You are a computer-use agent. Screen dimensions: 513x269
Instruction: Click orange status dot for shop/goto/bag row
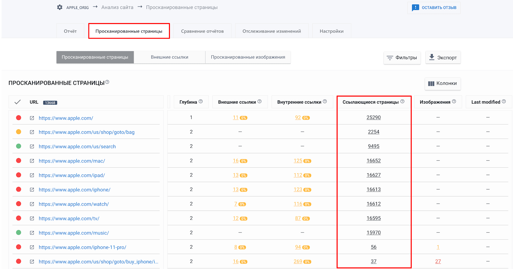19,132
